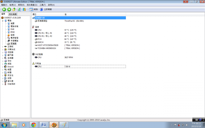The image size is (205, 128).
Task: Open Windows Explorer from the taskbar
Action: coord(14,125)
